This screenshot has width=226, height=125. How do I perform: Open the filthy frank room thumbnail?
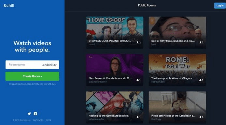pos(177,32)
